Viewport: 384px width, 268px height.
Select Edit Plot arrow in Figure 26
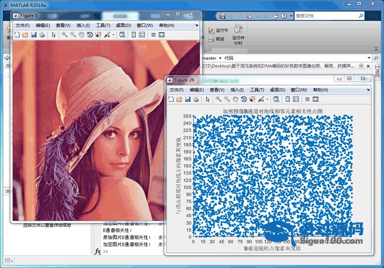[208, 99]
